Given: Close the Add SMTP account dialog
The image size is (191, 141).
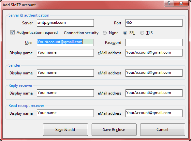Looking at the screenshot, I should click(x=181, y=3).
